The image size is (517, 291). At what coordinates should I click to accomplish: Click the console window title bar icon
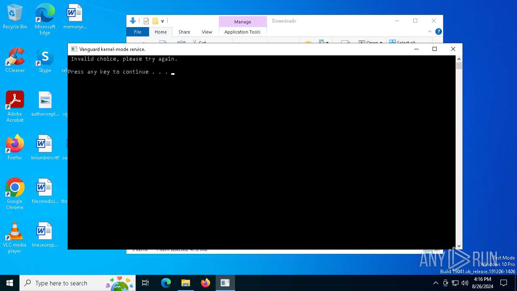(x=74, y=49)
